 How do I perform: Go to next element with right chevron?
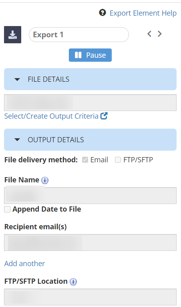(160, 34)
